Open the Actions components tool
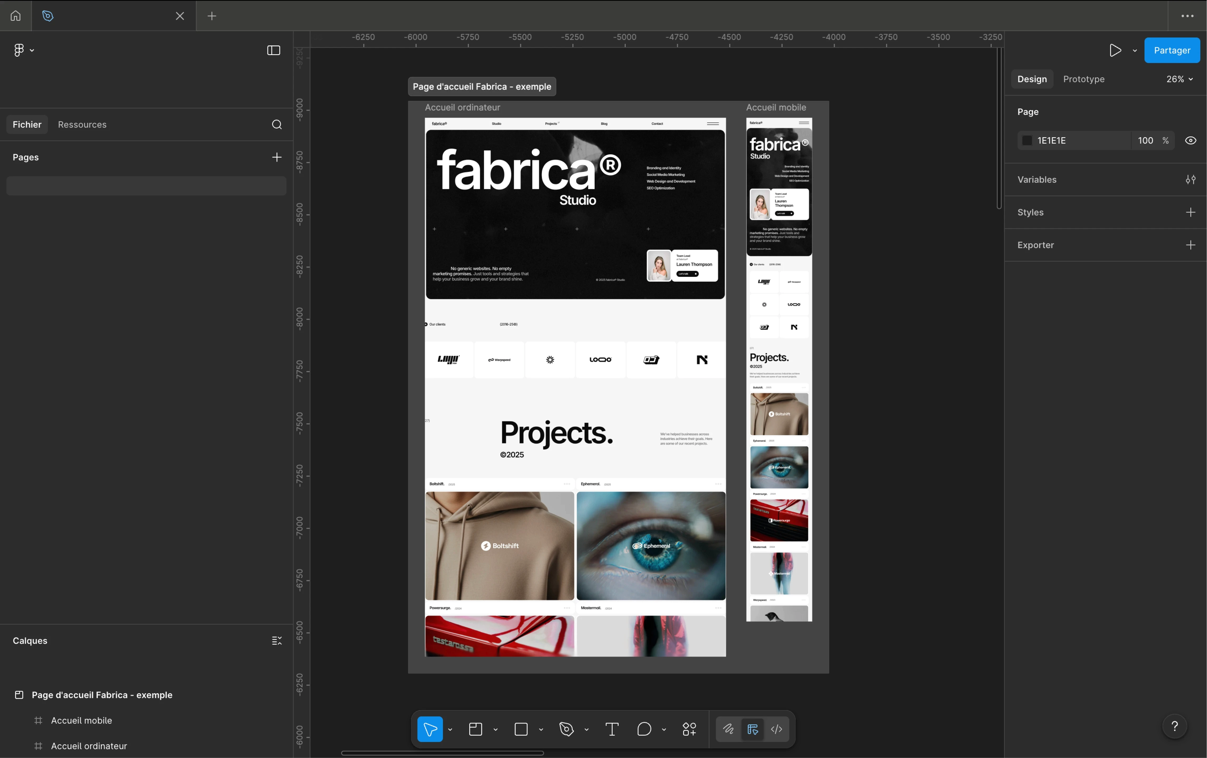 (689, 729)
